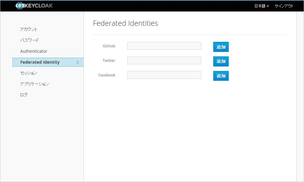Go to the パスワード page
This screenshot has height=182, width=304.
pos(29,40)
